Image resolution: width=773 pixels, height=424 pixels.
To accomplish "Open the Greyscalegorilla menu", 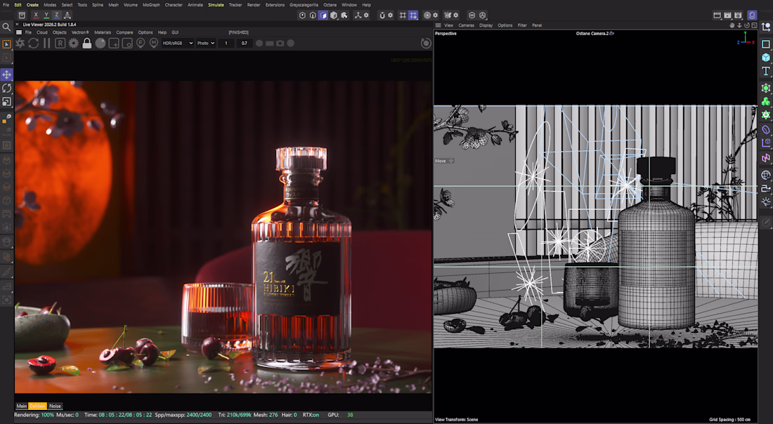I will (x=304, y=5).
